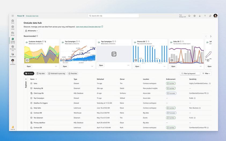Go to Home in left sidebar
The height and width of the screenshot is (141, 226).
click(x=13, y=21)
